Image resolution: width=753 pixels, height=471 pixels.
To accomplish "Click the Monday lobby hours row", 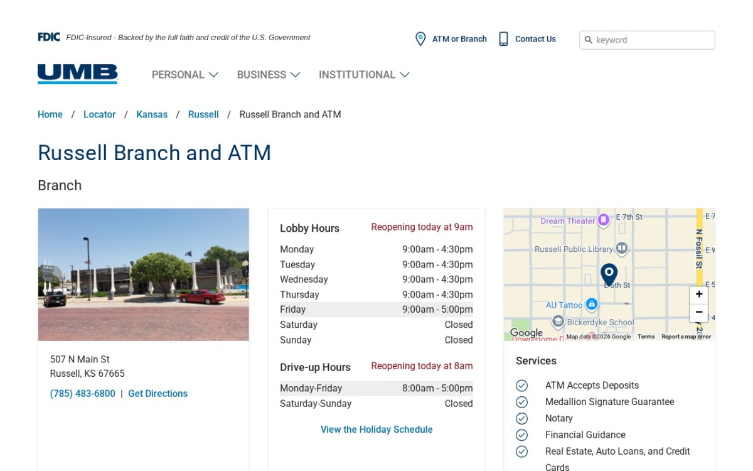I will (x=376, y=249).
